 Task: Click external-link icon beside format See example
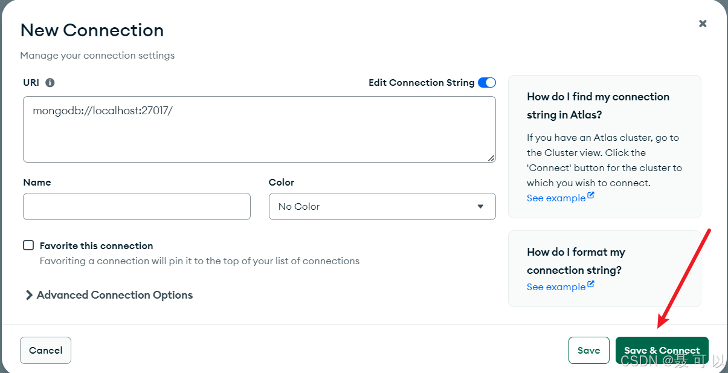(x=591, y=285)
